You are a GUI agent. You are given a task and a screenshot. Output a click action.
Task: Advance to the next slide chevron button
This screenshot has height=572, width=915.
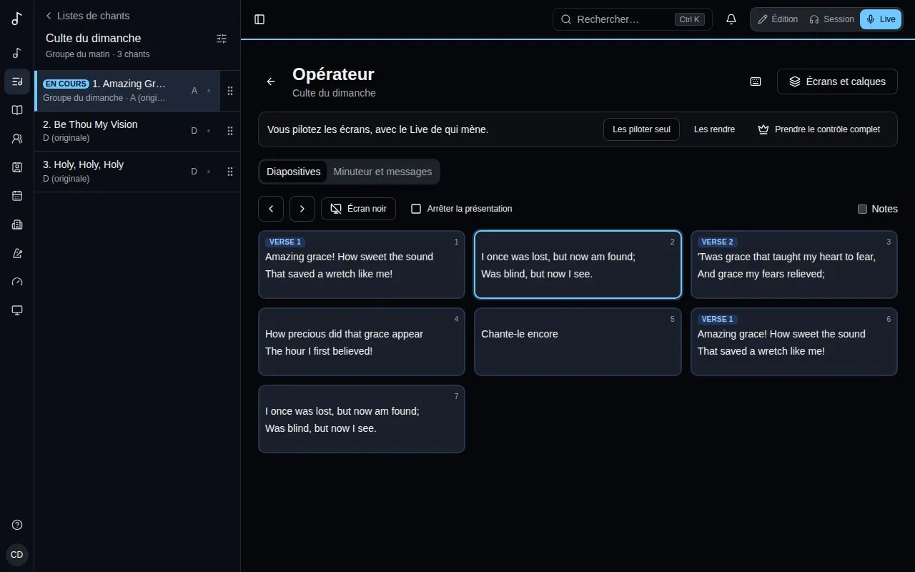coord(302,209)
